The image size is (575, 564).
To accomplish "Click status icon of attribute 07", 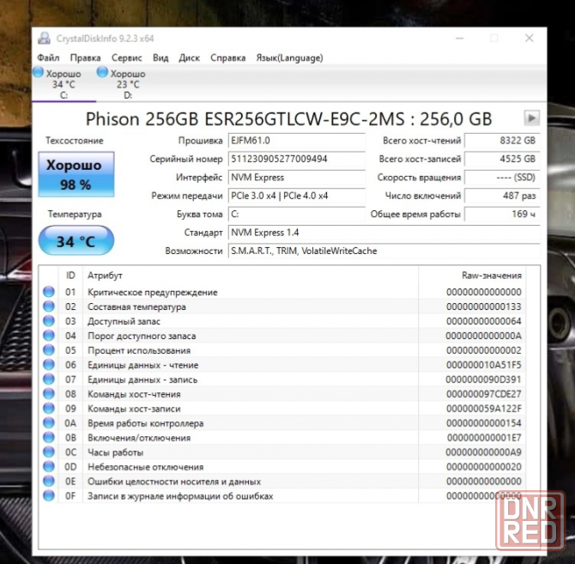I will coord(49,379).
